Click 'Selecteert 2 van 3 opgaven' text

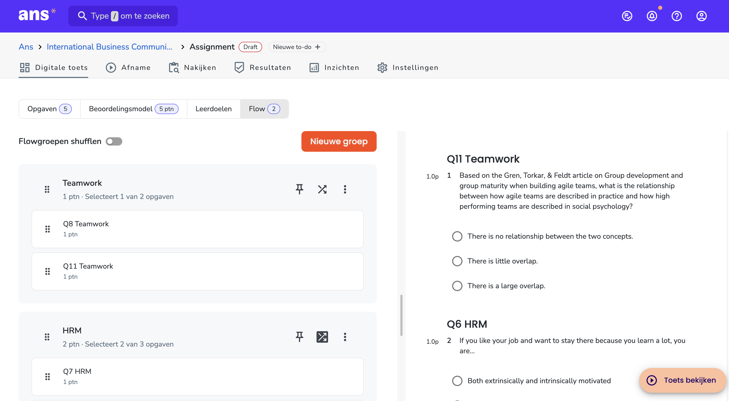point(129,344)
